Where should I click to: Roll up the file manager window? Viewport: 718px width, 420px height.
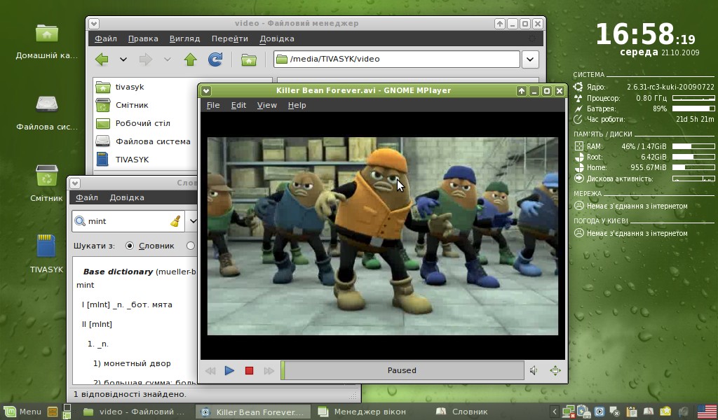click(x=499, y=24)
